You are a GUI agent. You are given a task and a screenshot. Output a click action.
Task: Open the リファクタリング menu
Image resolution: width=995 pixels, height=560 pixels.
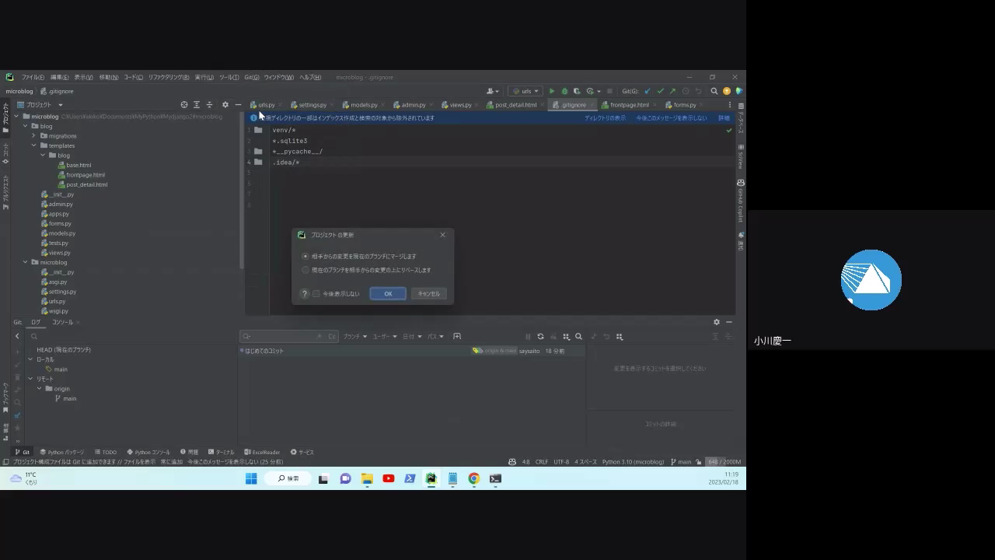168,77
